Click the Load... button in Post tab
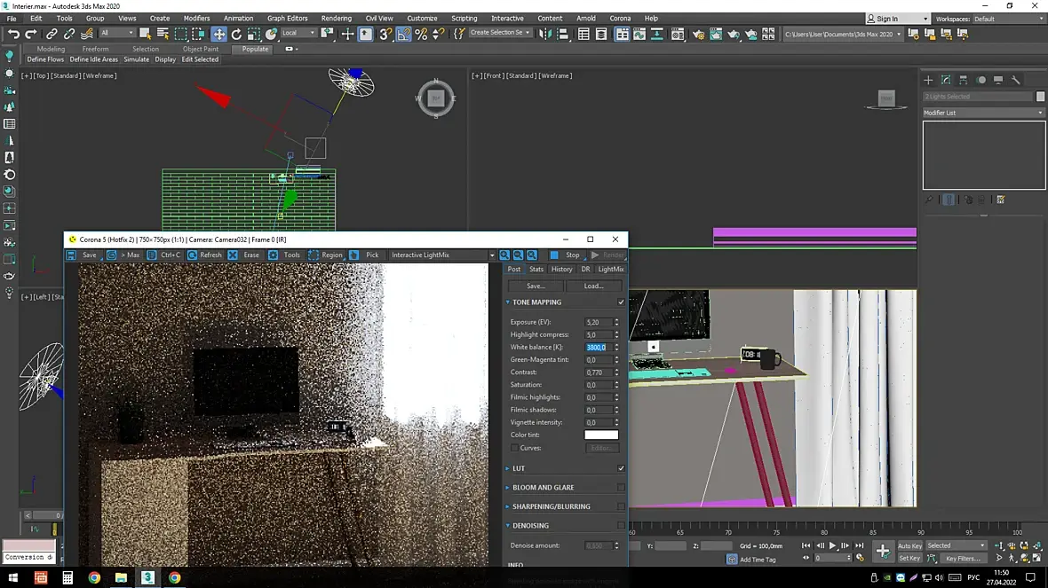Image resolution: width=1048 pixels, height=588 pixels. coord(593,286)
